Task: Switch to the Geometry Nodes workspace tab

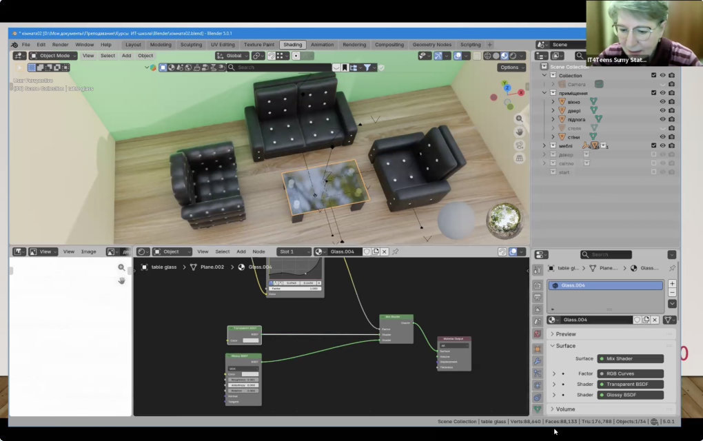Action: pos(432,44)
